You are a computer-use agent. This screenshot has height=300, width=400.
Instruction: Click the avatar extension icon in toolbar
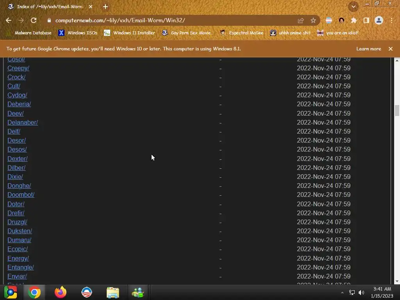click(341, 20)
